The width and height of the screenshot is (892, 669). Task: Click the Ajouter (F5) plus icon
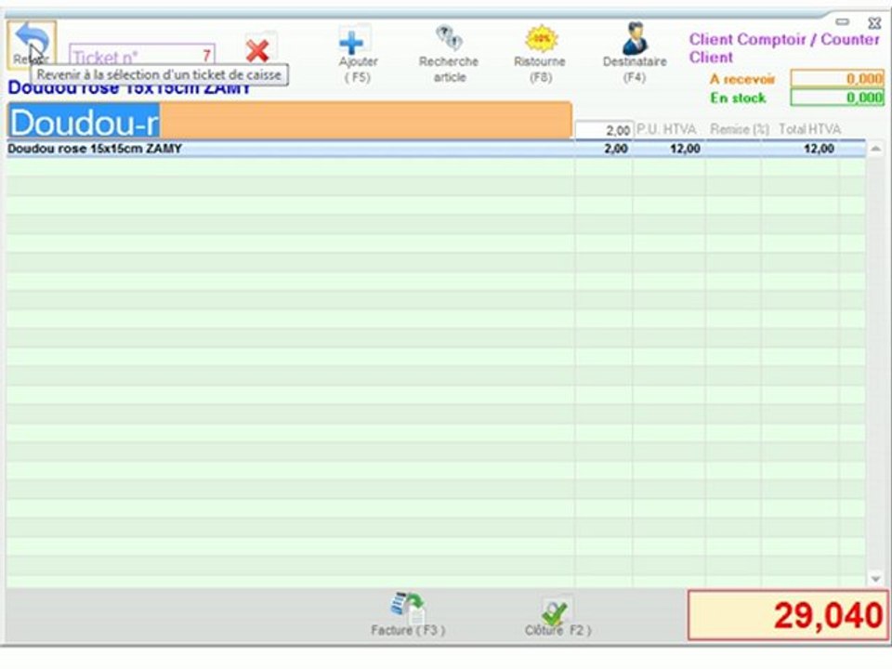coord(353,41)
